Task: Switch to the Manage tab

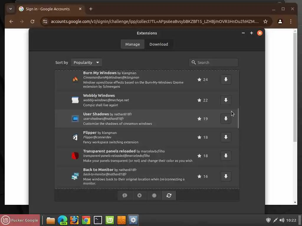Action: [132, 44]
